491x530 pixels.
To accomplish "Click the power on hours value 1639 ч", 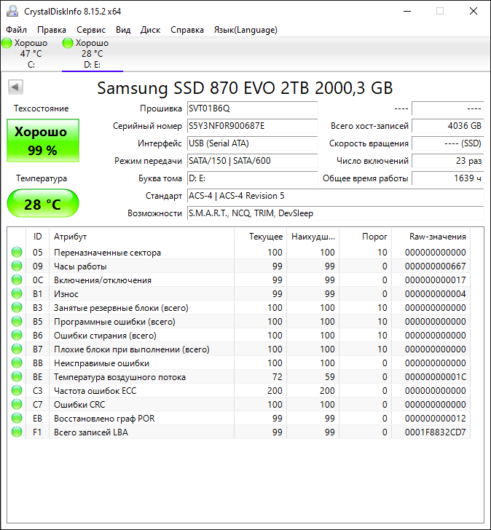I will pos(448,178).
